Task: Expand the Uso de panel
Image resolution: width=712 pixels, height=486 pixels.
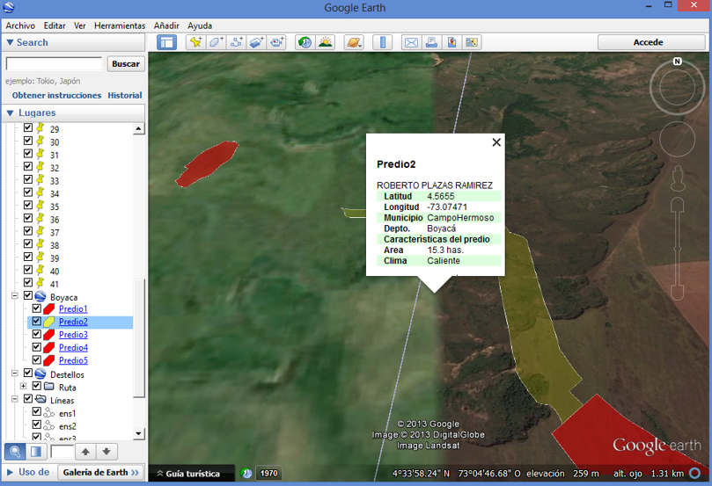Action: (x=10, y=472)
